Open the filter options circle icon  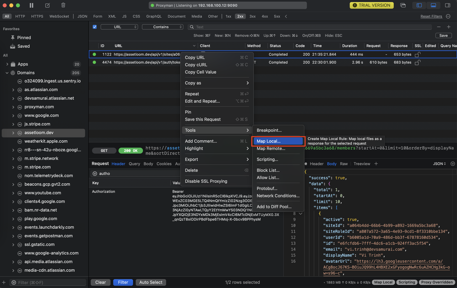coord(448,16)
